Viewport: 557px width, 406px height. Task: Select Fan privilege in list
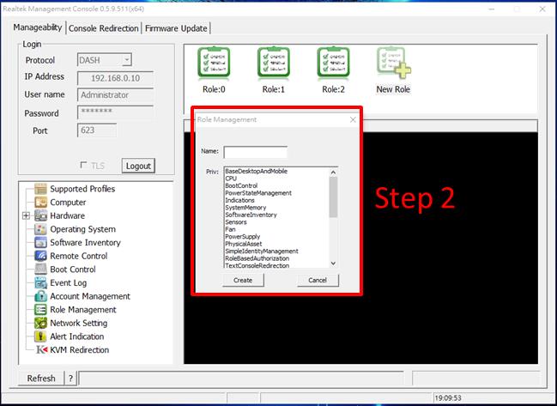(x=230, y=229)
